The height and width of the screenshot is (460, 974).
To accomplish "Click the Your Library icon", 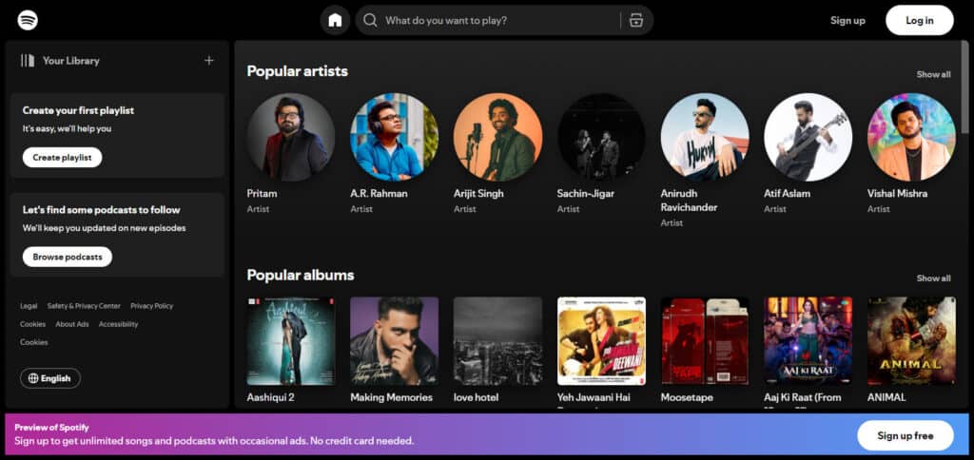I will click(x=28, y=61).
